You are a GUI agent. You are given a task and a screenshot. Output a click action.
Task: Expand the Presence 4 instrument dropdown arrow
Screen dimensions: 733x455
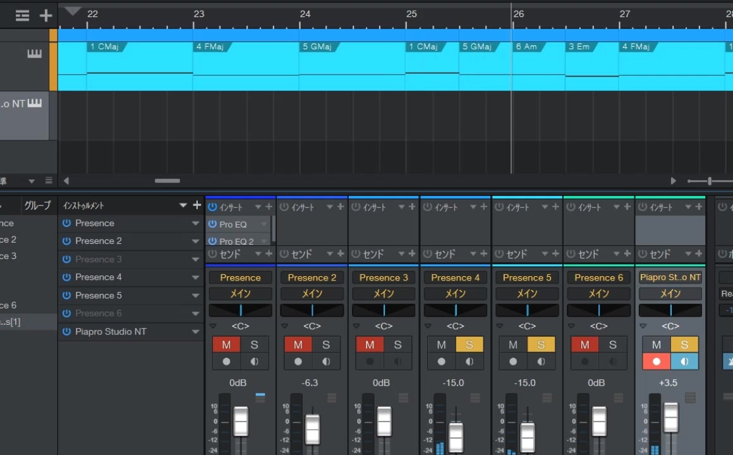pyautogui.click(x=195, y=277)
